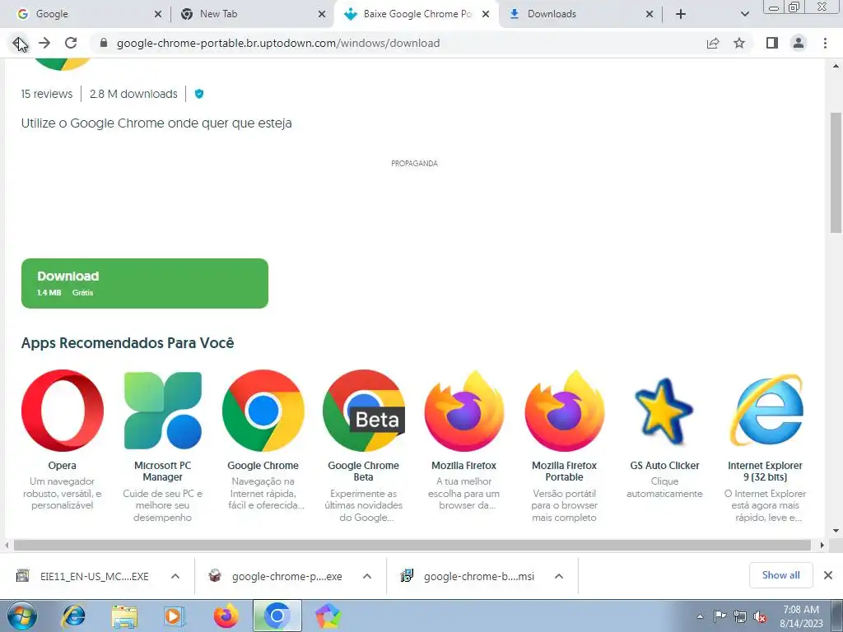Open the Chrome profile avatar
The height and width of the screenshot is (632, 843).
(x=799, y=43)
